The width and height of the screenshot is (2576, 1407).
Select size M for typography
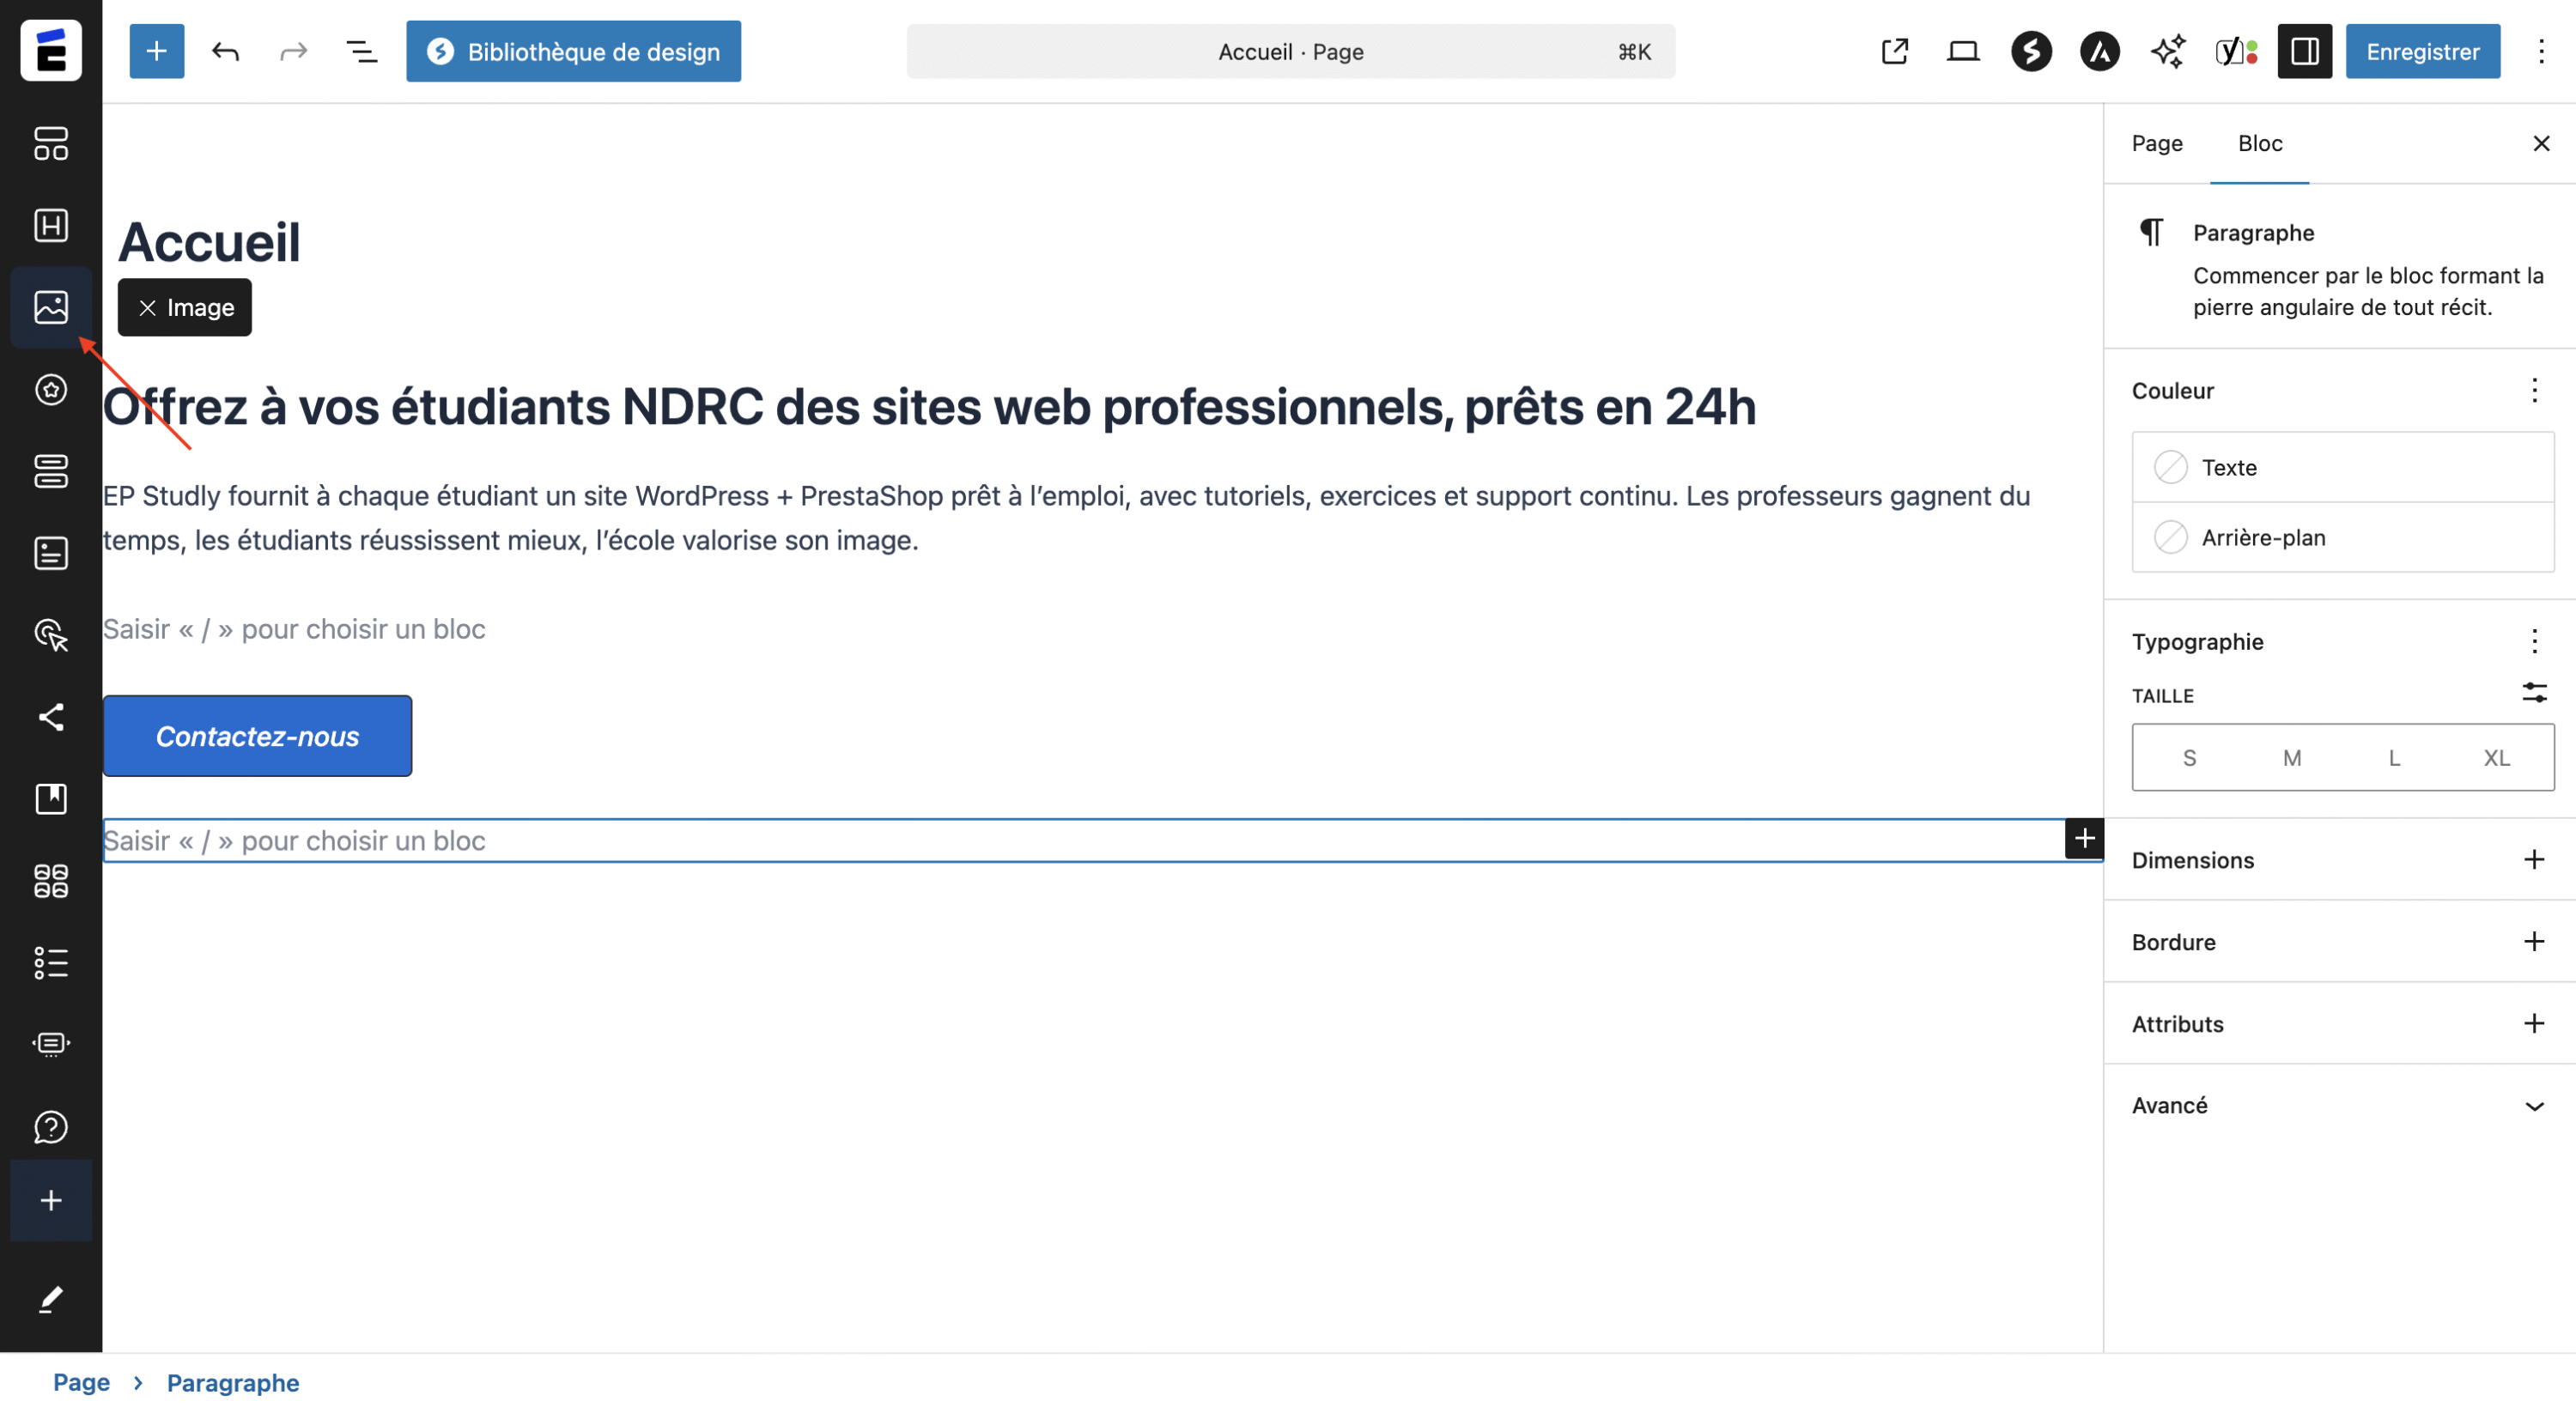[2292, 757]
